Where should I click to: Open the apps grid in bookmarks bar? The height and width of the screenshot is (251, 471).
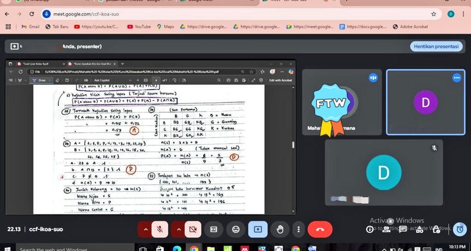click(x=8, y=27)
